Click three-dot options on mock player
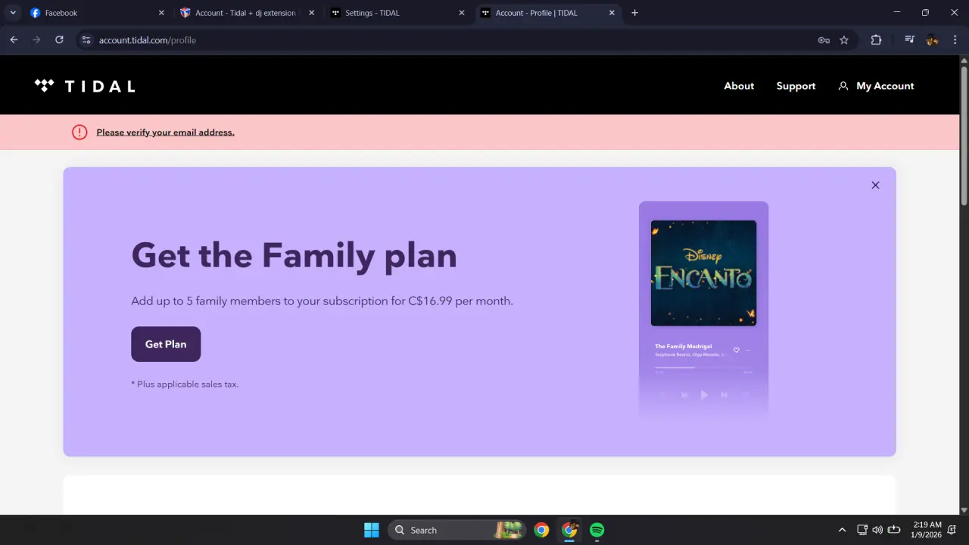Screen dimensions: 969x545 pyautogui.click(x=748, y=350)
